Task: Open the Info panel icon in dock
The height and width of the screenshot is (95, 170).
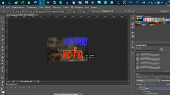Action: point(133,27)
